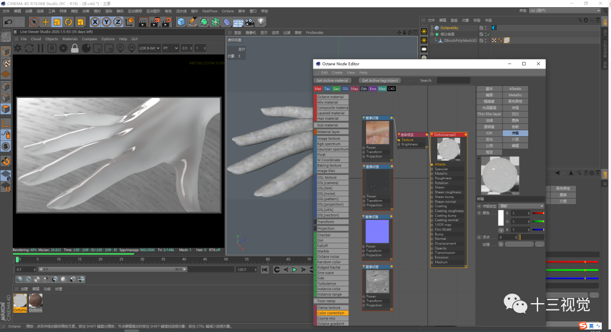Collapse the OctUniversal2 node triangle
Viewport: 611px width, 332px height.
pos(432,135)
